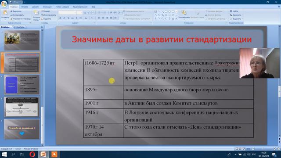
Task: Open Эффекты для фигур dropdown
Action: [x=216, y=18]
